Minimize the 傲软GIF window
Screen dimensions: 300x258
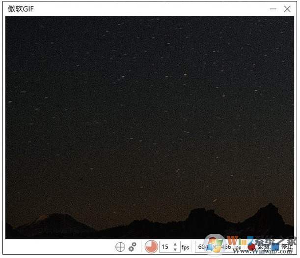[273, 9]
